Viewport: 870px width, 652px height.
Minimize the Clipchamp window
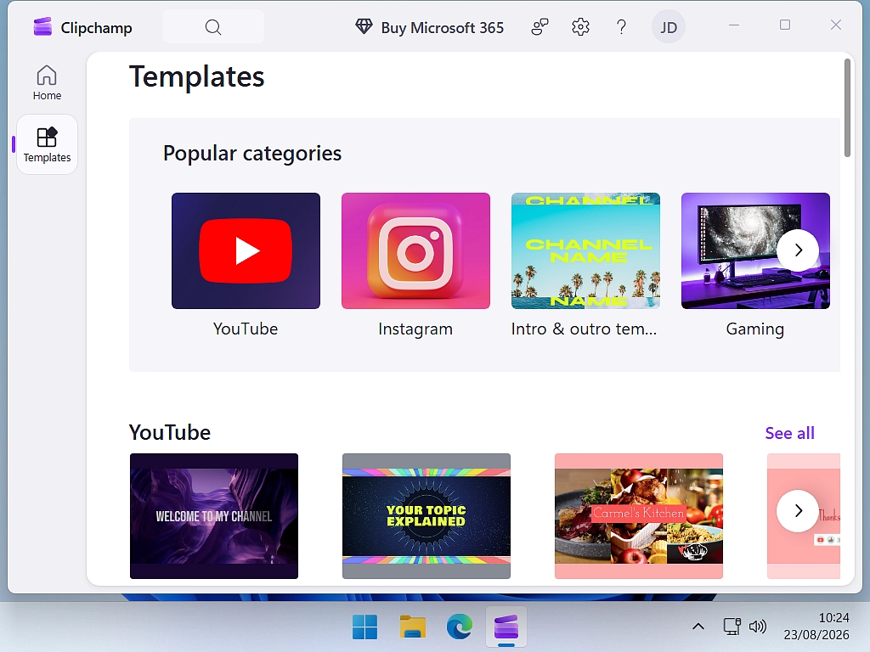734,25
